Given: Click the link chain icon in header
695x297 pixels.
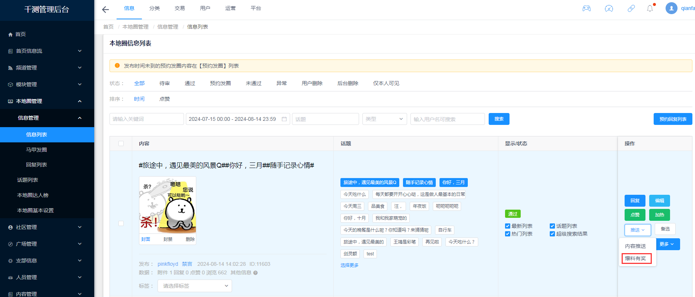Looking at the screenshot, I should 631,8.
